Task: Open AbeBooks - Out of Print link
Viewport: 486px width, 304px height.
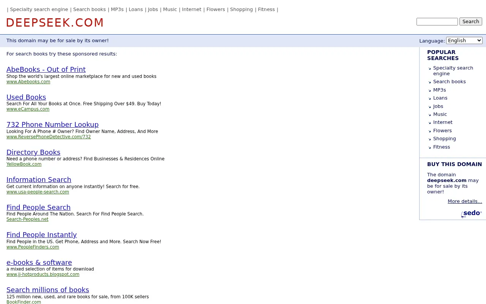Action: 46,70
